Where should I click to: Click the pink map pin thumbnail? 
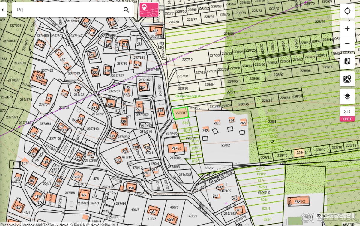point(149,10)
